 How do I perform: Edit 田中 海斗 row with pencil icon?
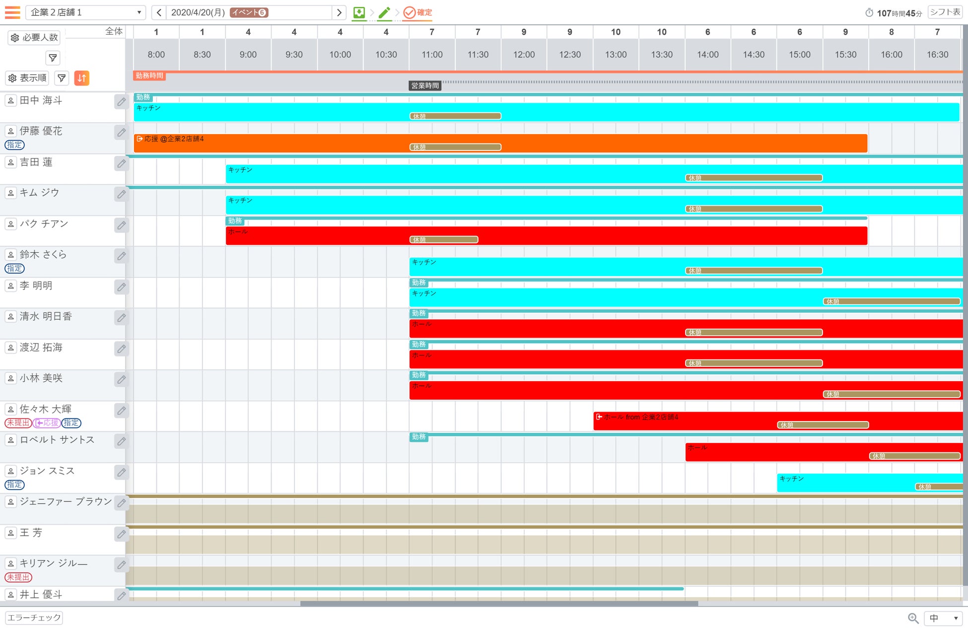(121, 102)
